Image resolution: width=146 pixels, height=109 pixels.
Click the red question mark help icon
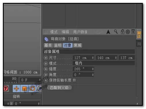point(6,88)
